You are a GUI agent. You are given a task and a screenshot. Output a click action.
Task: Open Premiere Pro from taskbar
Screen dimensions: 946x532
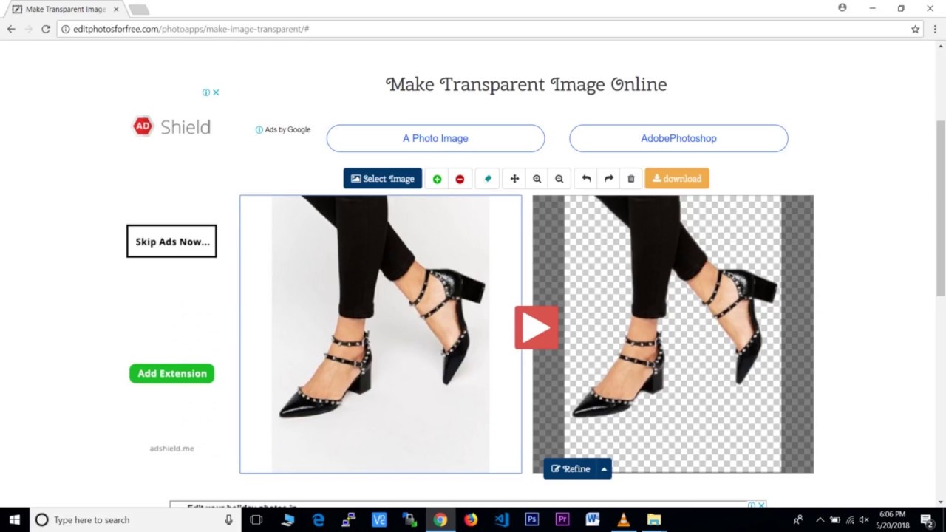coord(562,519)
